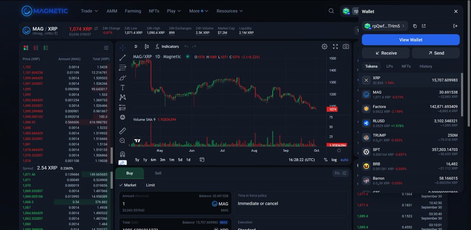Select the zoom-in magnifier tool
This screenshot has height=230, width=471.
[x=122, y=141]
